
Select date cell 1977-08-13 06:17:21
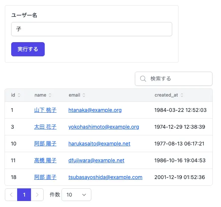tap(179, 144)
